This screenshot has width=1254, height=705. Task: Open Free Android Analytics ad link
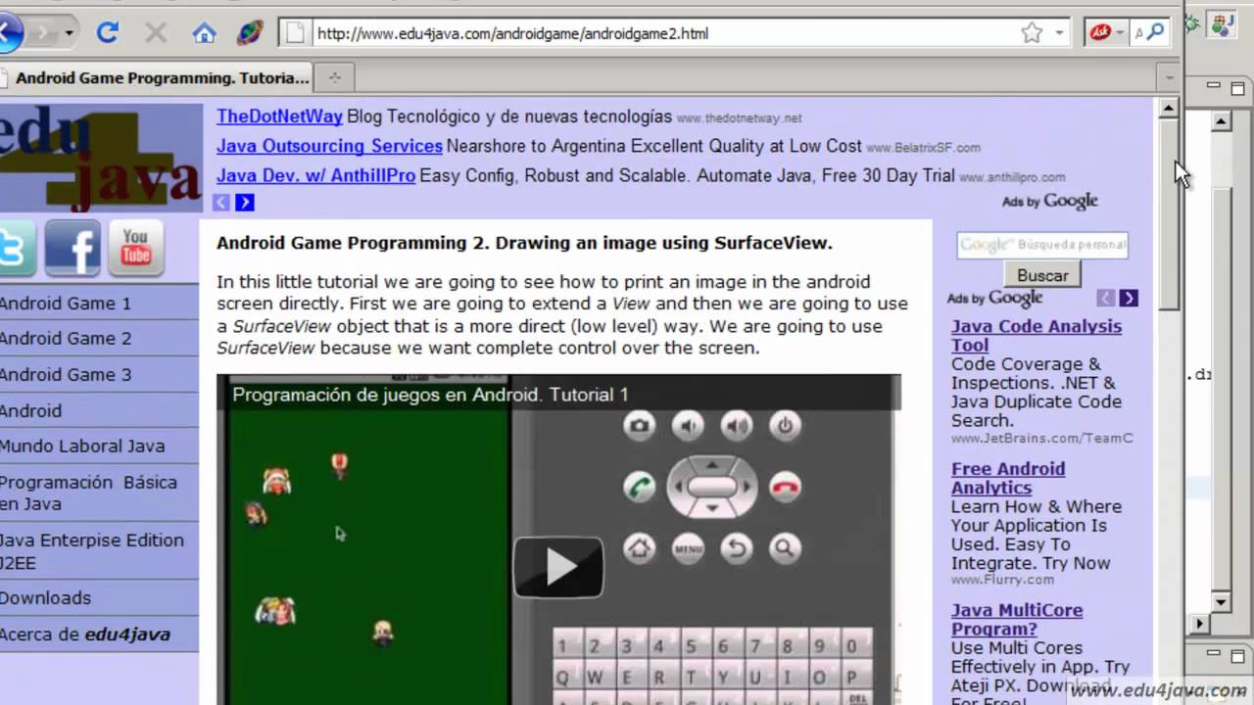pyautogui.click(x=1008, y=478)
